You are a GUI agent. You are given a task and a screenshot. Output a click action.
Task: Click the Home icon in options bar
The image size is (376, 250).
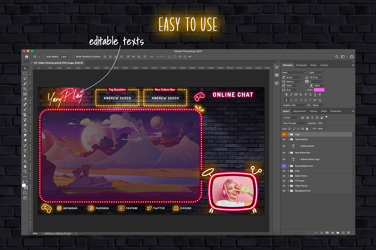[27, 57]
